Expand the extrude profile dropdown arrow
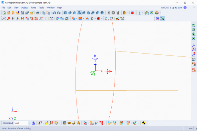 click(x=128, y=13)
